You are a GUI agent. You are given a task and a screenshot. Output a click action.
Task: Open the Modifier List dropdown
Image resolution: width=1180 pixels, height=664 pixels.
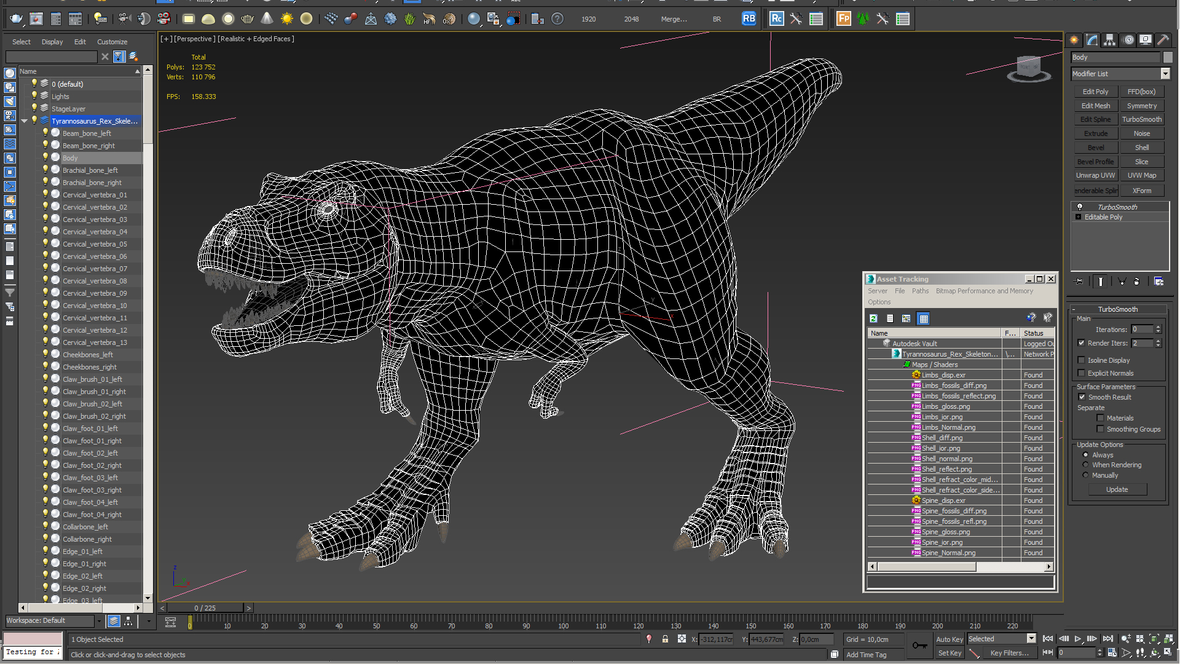pyautogui.click(x=1165, y=74)
